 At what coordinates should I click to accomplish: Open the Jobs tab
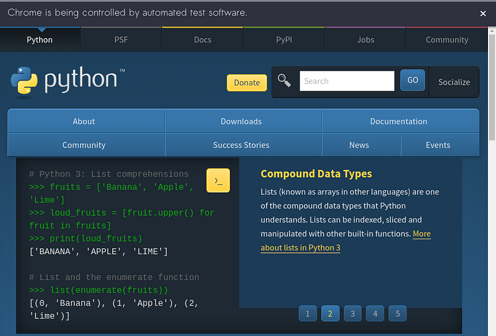click(x=365, y=40)
